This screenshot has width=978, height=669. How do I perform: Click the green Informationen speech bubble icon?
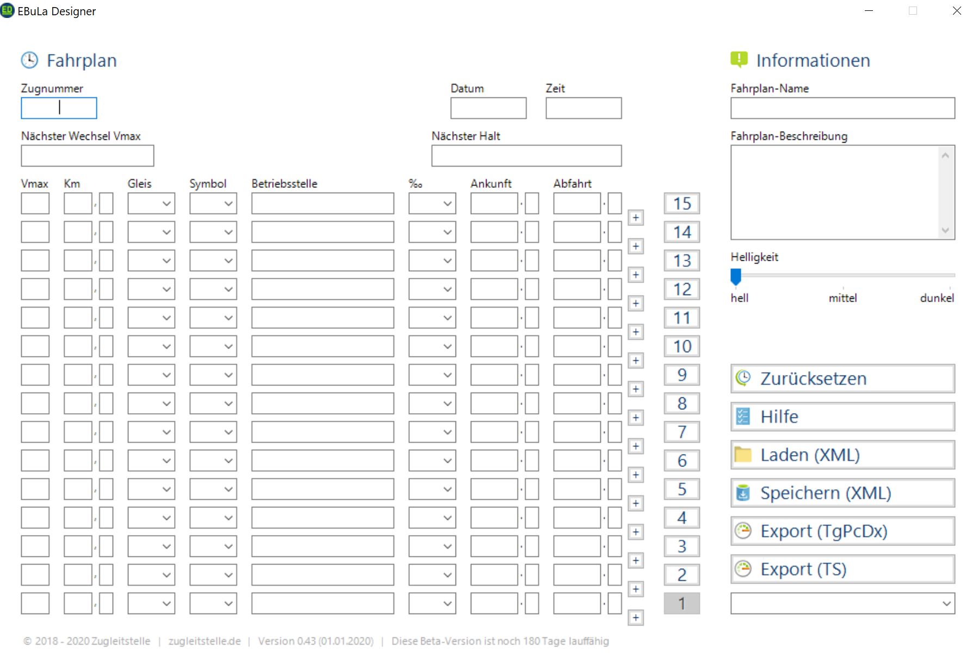click(x=739, y=59)
